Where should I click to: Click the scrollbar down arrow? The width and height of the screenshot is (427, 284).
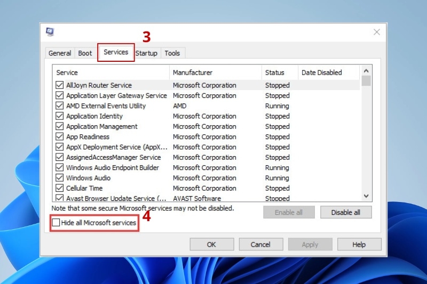(x=366, y=196)
